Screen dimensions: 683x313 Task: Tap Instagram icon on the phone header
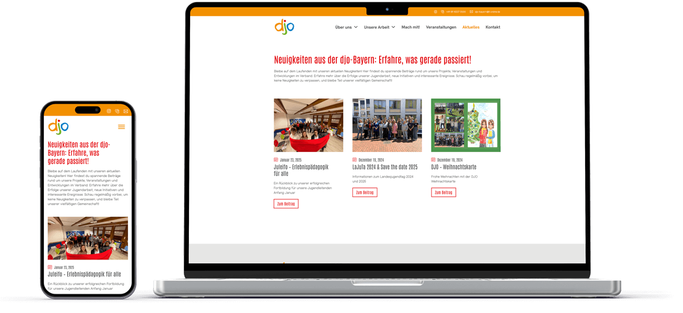coord(109,112)
